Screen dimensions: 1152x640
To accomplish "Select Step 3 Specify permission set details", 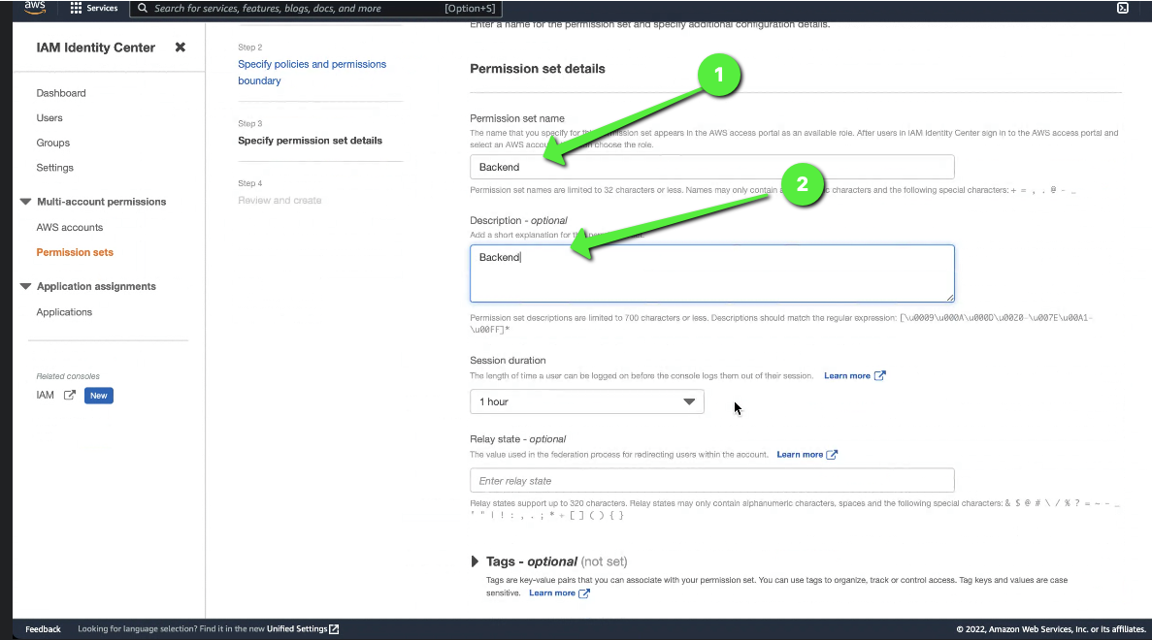I will (310, 141).
